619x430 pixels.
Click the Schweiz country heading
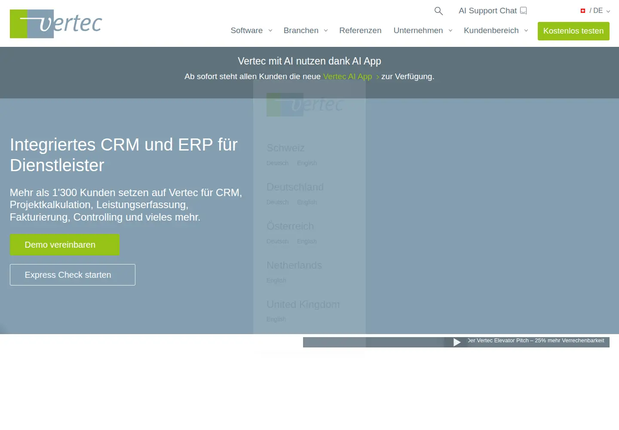point(285,148)
